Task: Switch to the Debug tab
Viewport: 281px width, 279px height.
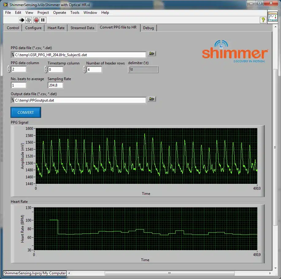Action: 148,28
